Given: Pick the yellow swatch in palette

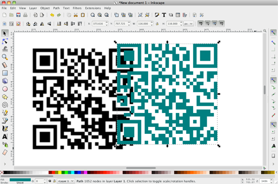Looking at the screenshot, I should tap(60, 172).
